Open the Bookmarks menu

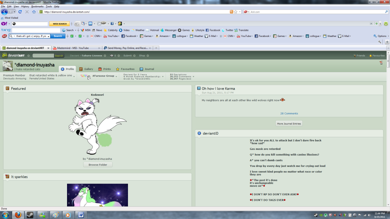(x=37, y=6)
